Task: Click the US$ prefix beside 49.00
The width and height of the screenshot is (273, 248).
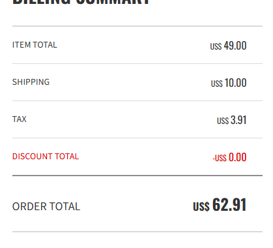Action: [x=216, y=46]
